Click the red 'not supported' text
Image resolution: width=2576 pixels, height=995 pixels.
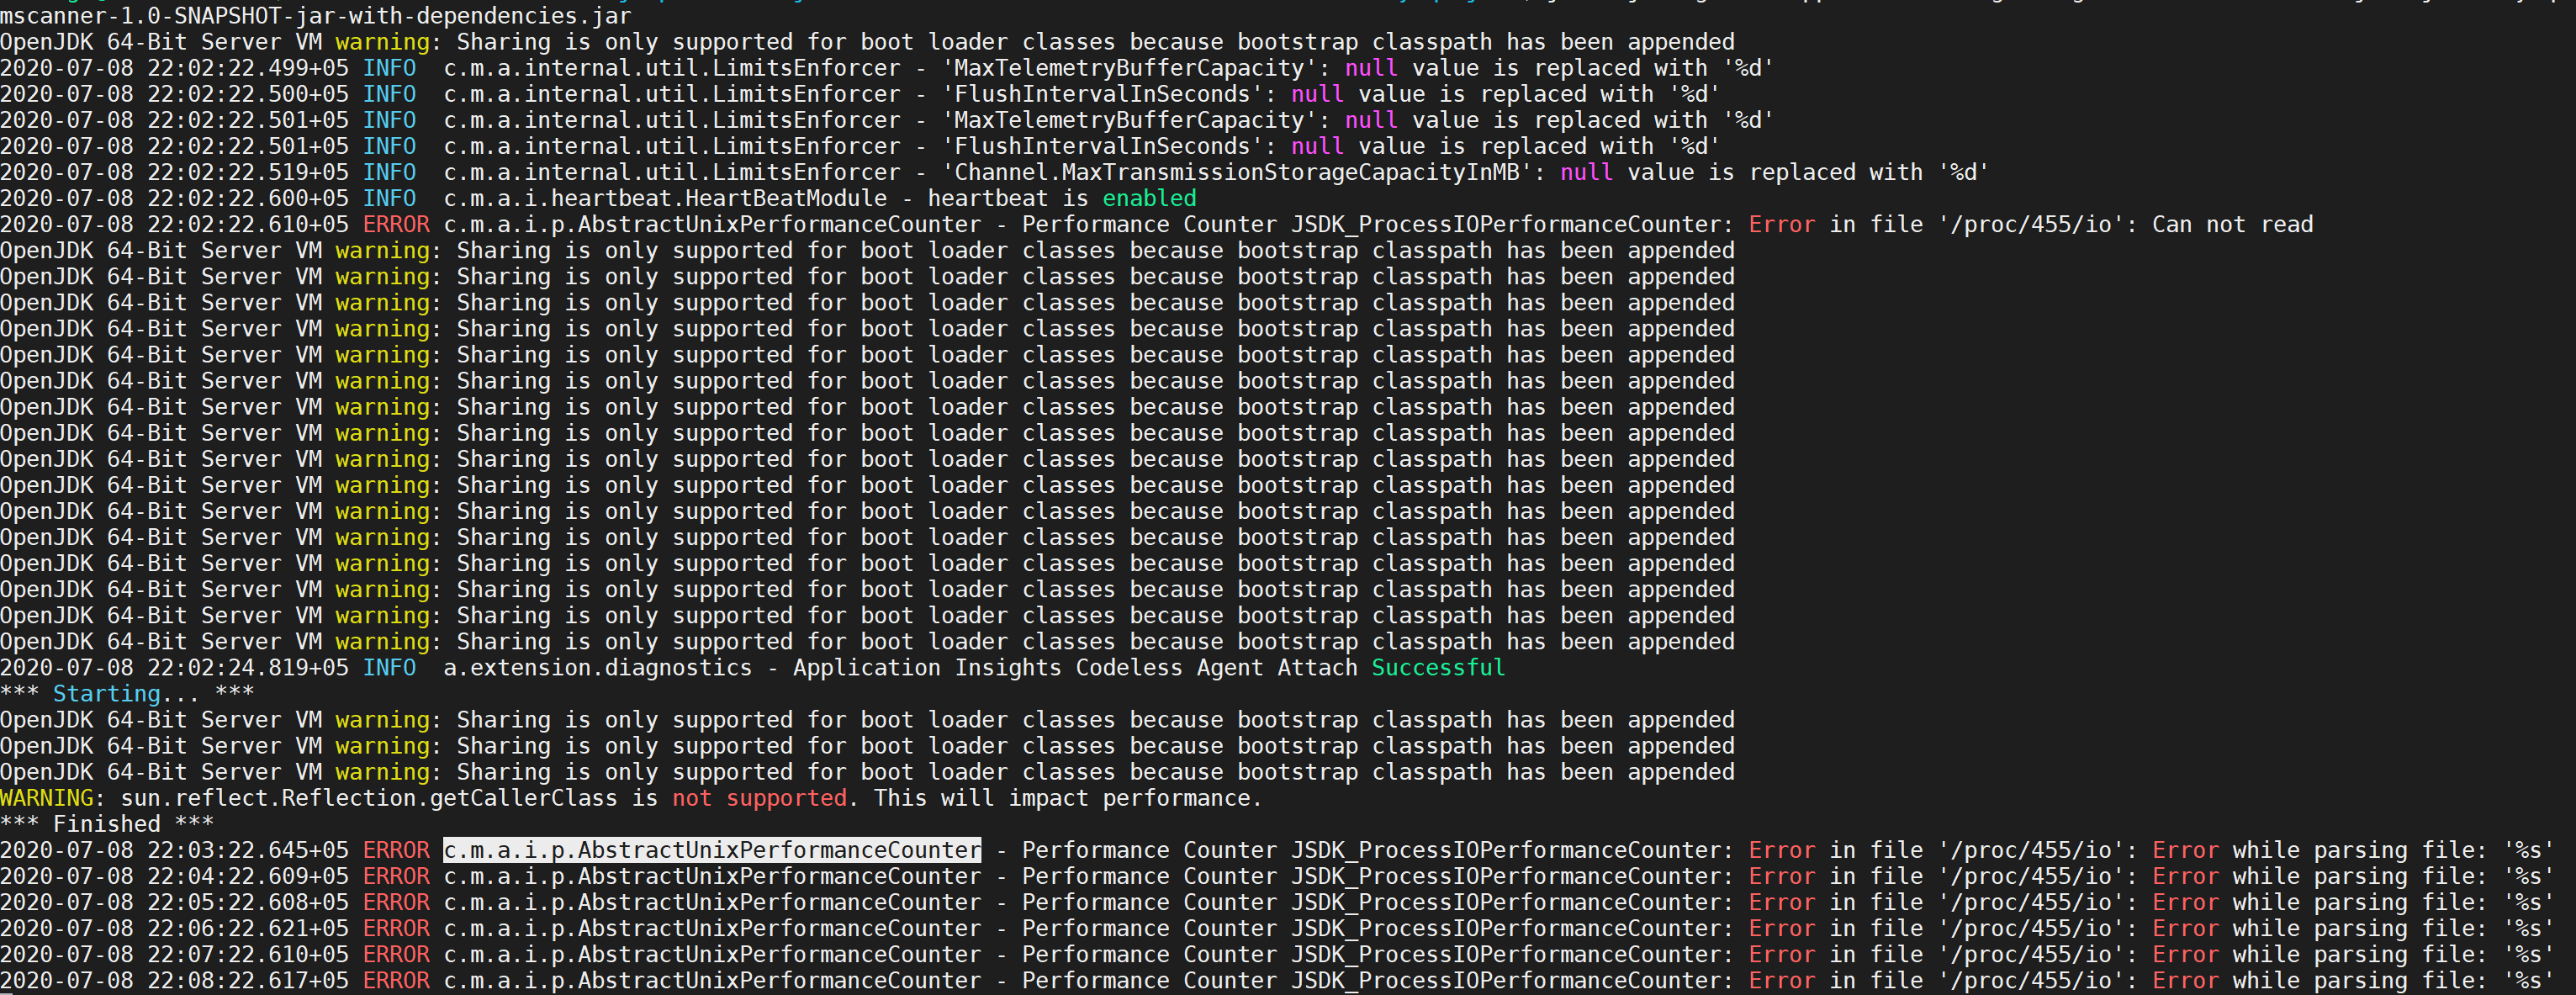coord(759,798)
